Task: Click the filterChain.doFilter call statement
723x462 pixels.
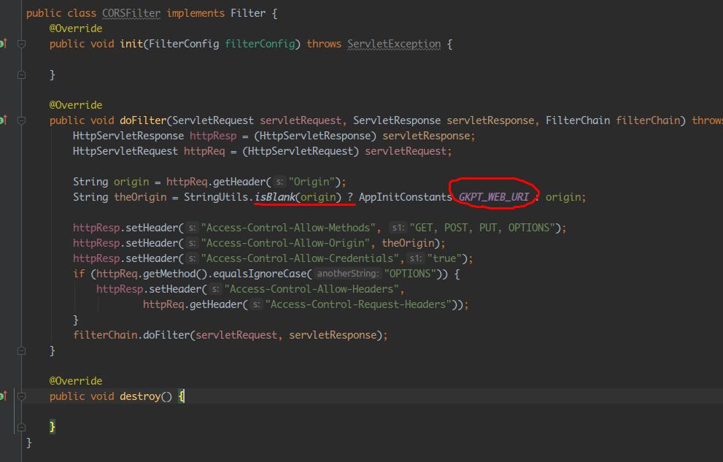Action: [x=230, y=335]
